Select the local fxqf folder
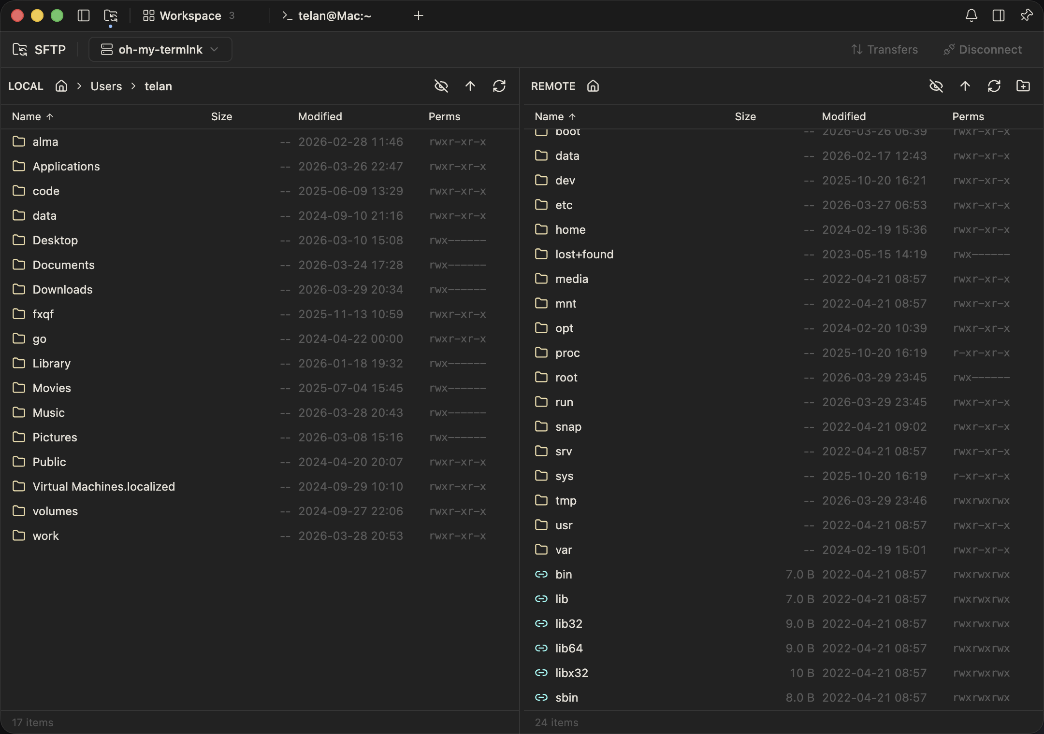 [x=260, y=314]
